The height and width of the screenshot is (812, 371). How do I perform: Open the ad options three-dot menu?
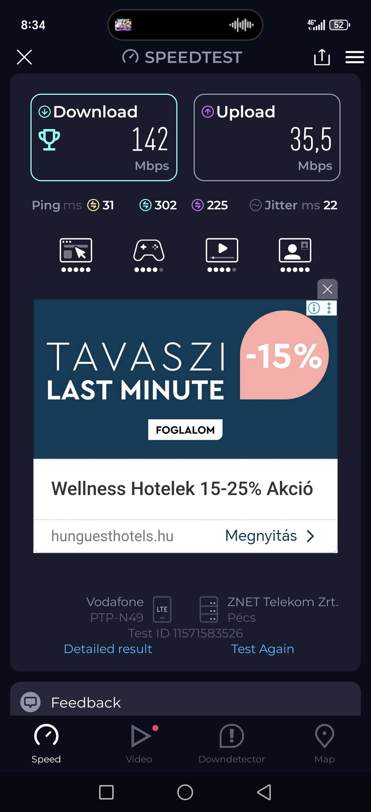[x=329, y=308]
